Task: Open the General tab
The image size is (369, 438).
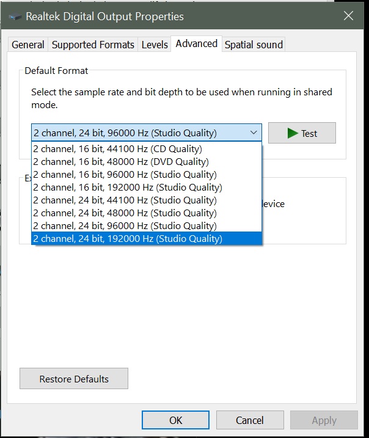Action: tap(28, 45)
